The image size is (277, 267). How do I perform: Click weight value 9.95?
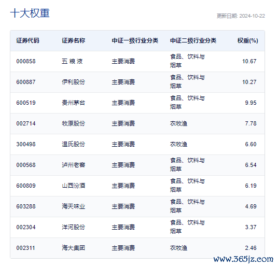pos(251,103)
